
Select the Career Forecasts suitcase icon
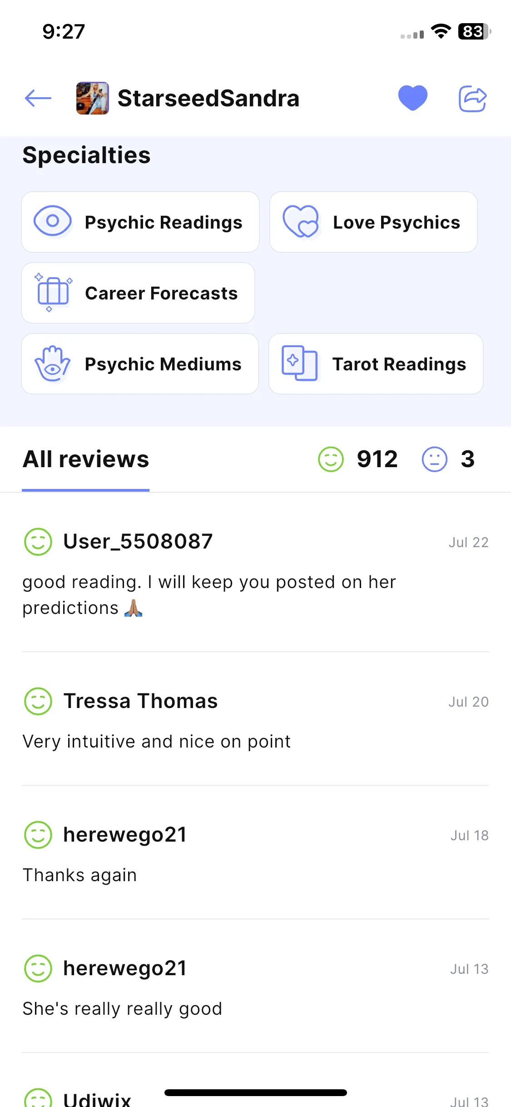click(53, 292)
